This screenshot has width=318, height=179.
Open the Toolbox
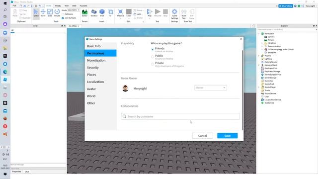click(x=94, y=13)
